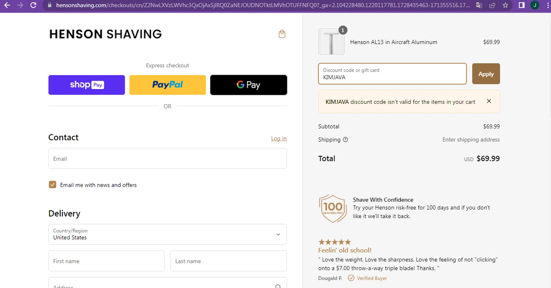
Task: Click the Total $69.99 amount
Action: click(x=488, y=159)
